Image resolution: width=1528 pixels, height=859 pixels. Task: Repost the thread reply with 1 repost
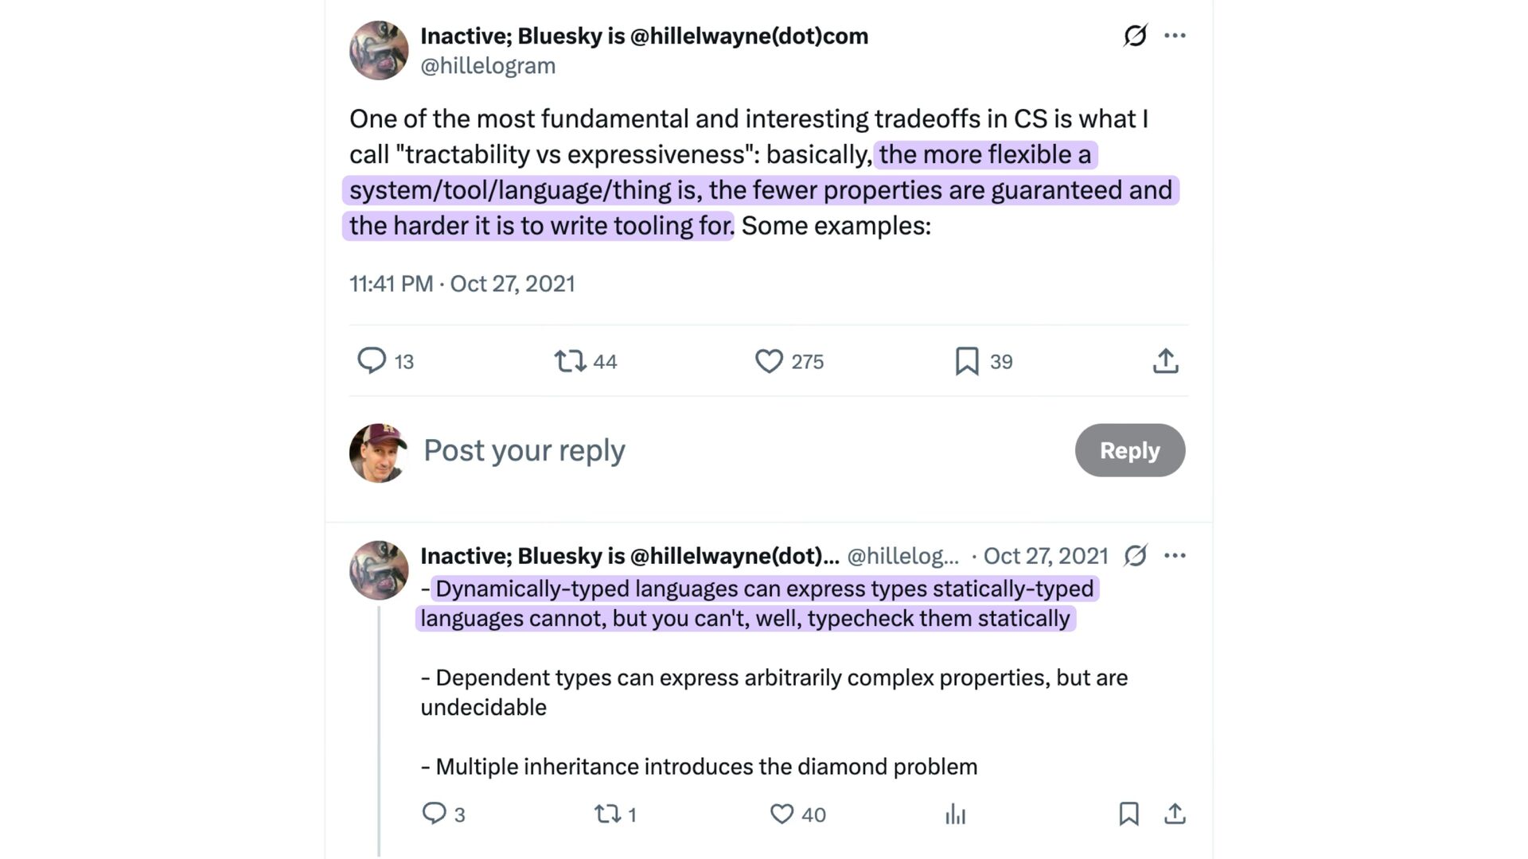[x=608, y=814]
